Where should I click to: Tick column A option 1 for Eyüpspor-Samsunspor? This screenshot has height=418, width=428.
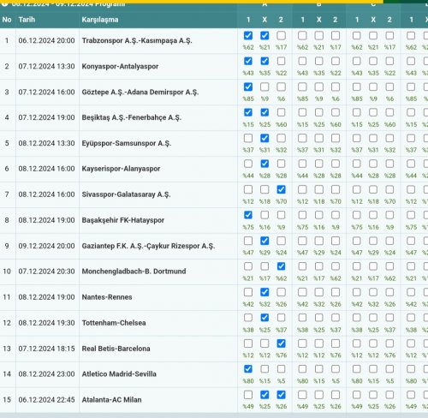point(248,138)
